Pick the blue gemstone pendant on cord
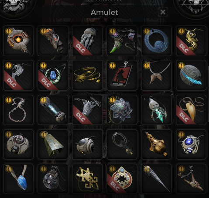This screenshot has height=198, width=209. coord(18,179)
